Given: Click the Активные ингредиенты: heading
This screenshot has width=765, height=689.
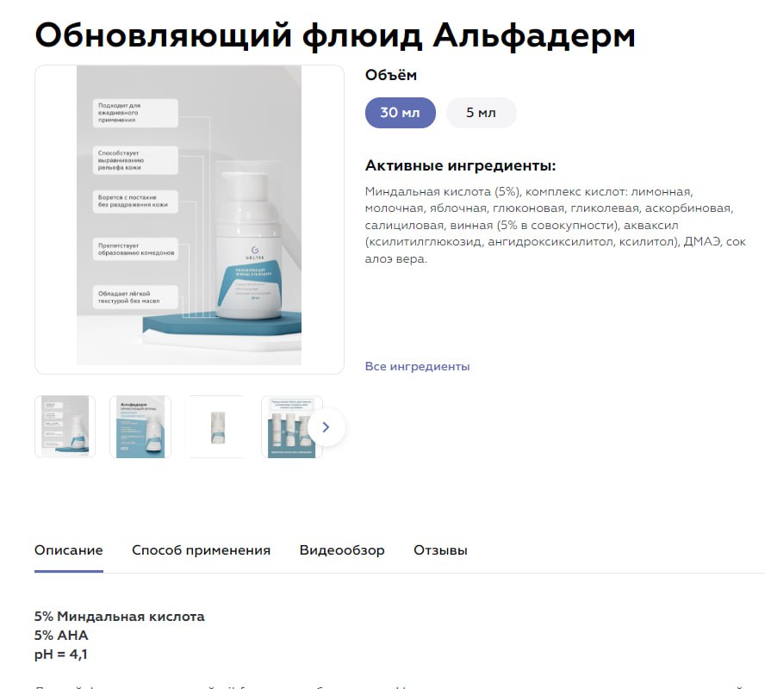Looking at the screenshot, I should (461, 165).
